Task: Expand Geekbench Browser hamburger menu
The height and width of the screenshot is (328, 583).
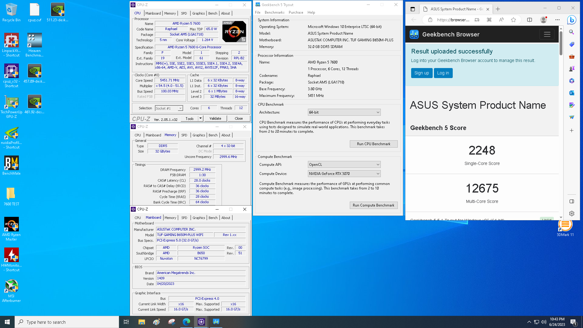Action: coord(547,34)
